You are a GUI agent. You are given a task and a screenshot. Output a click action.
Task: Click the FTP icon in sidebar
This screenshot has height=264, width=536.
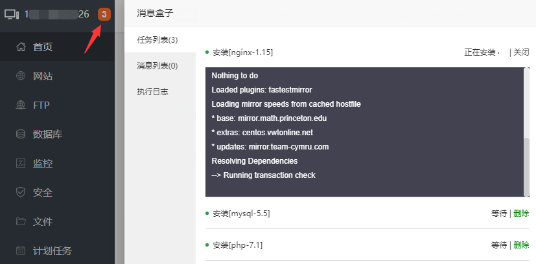click(21, 105)
